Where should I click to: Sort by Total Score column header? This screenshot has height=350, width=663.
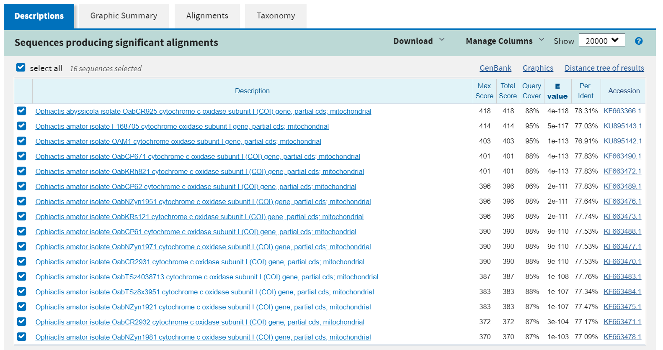(x=508, y=91)
